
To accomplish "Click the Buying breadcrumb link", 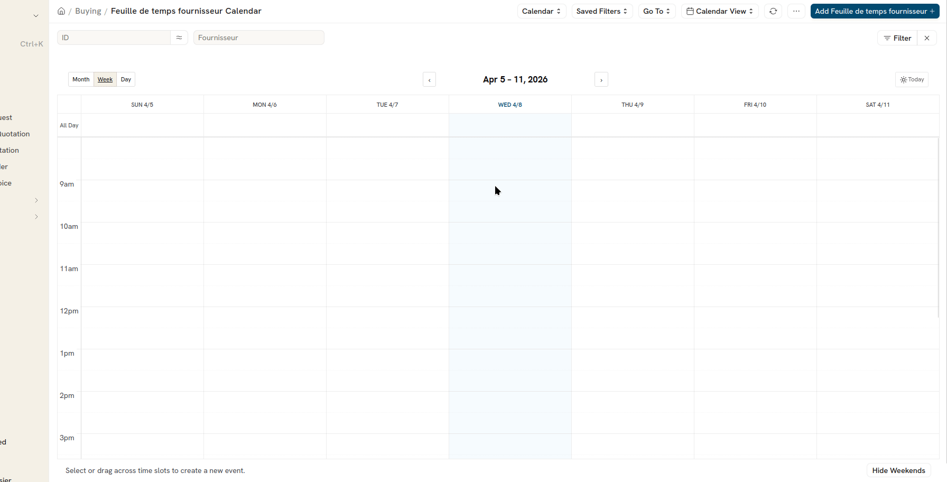I will pos(88,11).
